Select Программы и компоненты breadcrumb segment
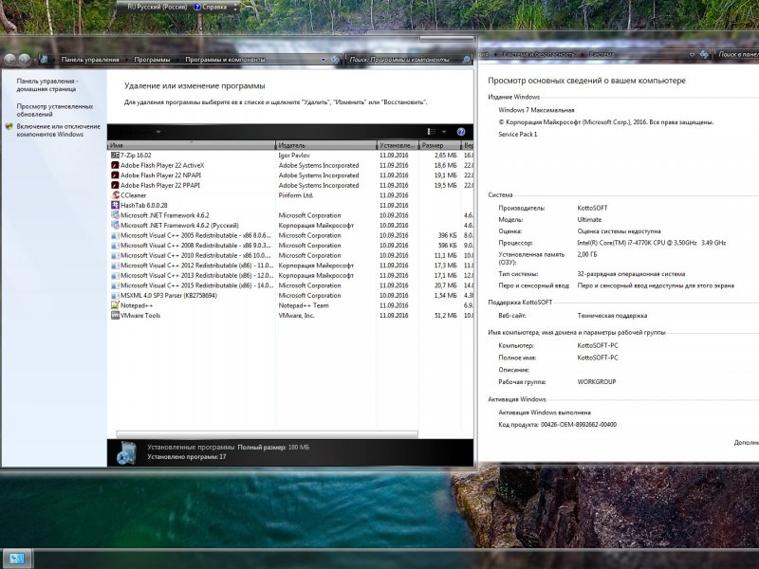 (x=225, y=60)
